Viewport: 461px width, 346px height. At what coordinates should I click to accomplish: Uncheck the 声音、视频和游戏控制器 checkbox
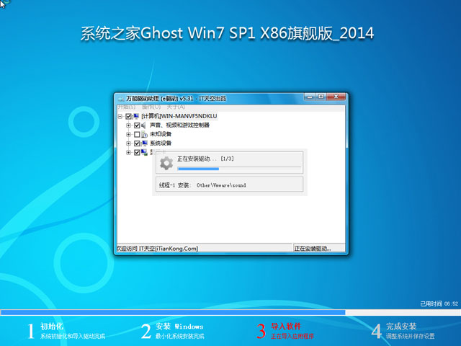click(x=137, y=125)
